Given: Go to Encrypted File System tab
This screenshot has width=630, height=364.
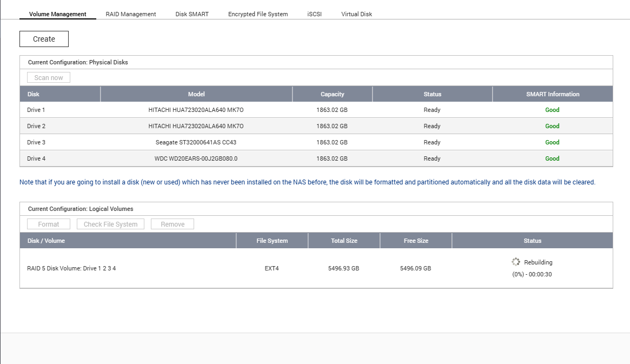Looking at the screenshot, I should pyautogui.click(x=258, y=14).
